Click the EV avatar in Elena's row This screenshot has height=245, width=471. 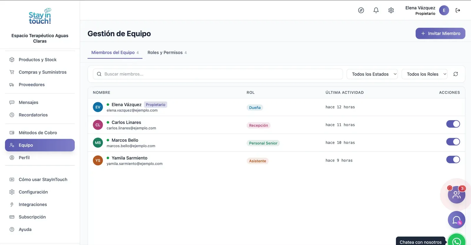coord(98,107)
